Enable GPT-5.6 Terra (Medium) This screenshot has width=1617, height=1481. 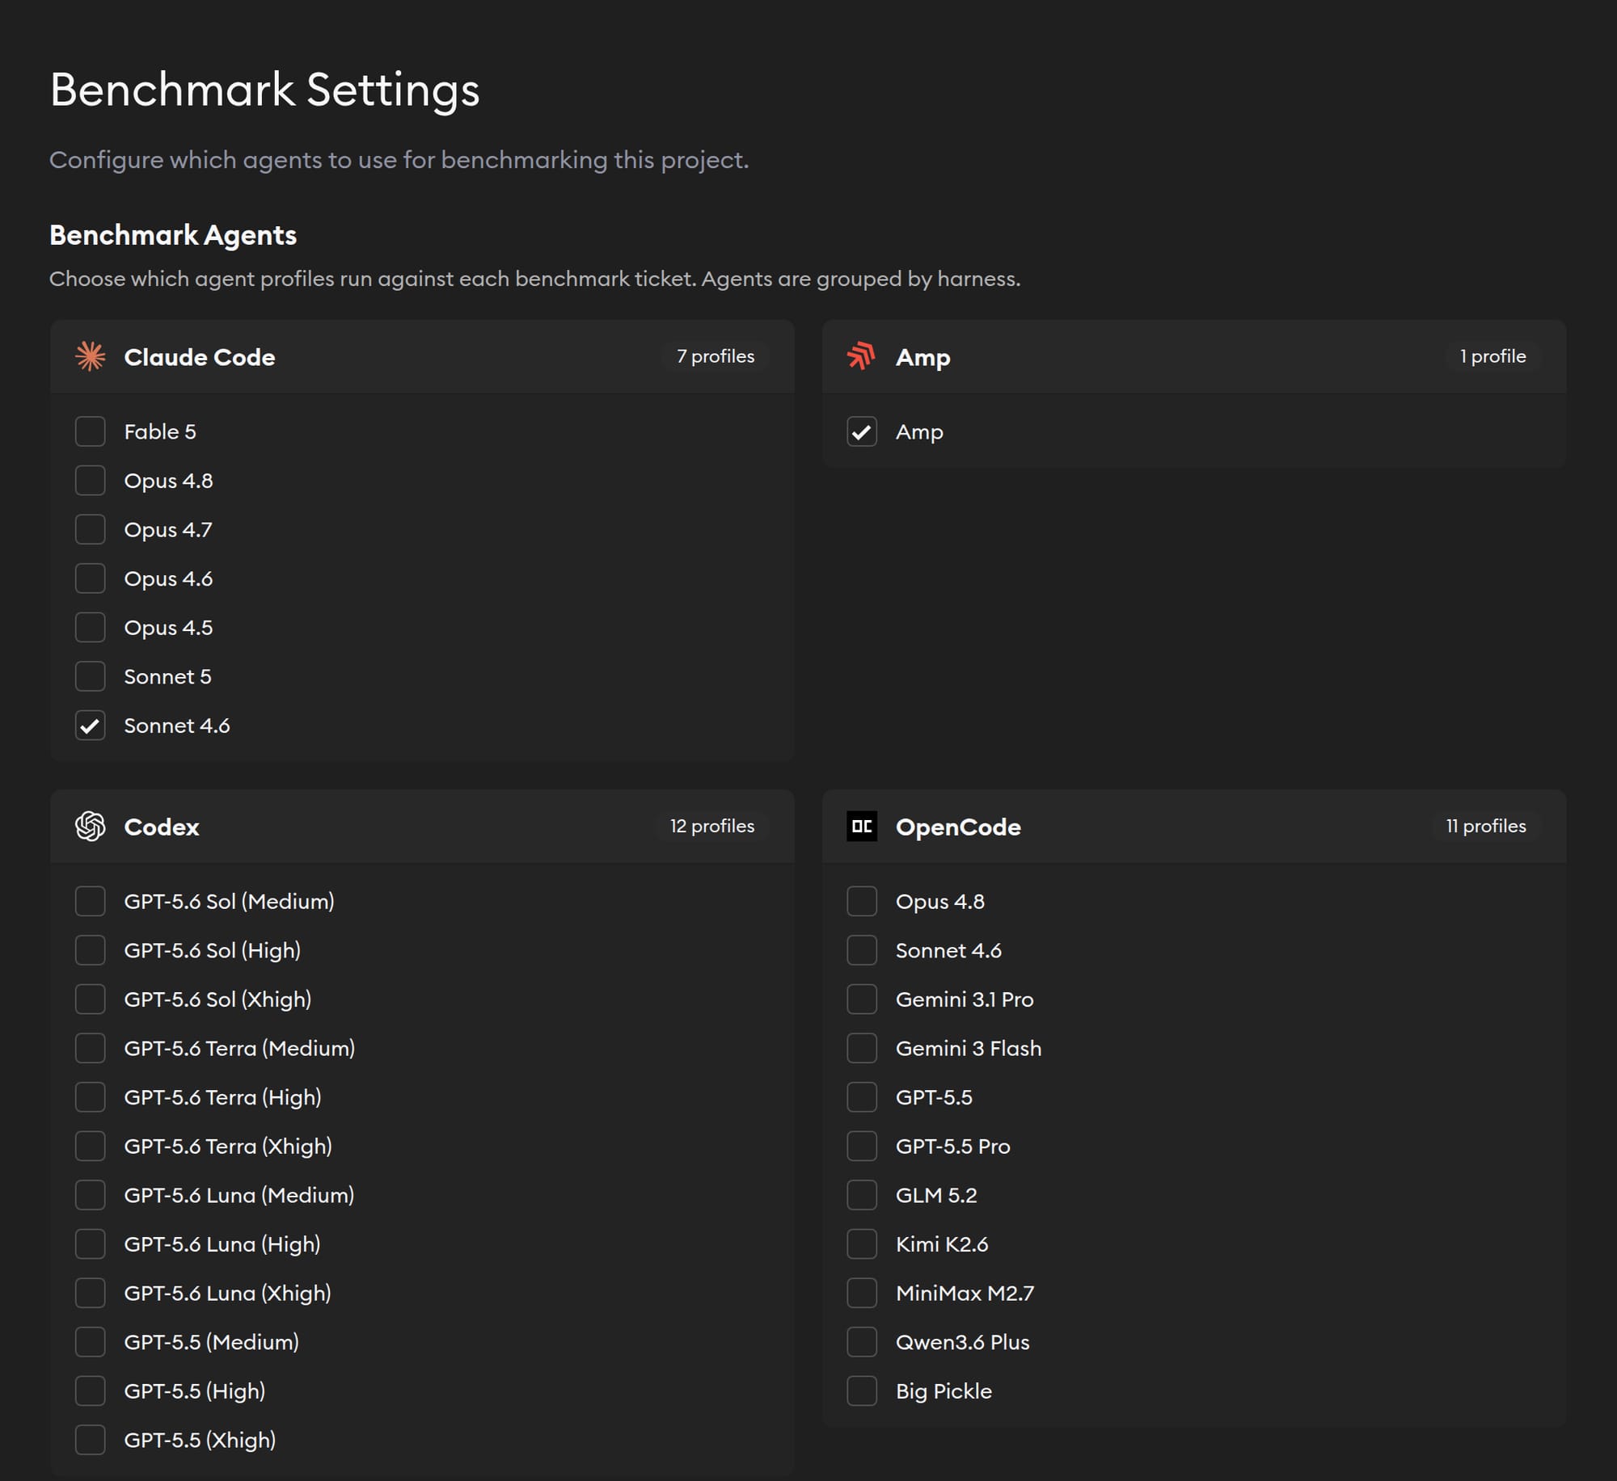pos(91,1048)
